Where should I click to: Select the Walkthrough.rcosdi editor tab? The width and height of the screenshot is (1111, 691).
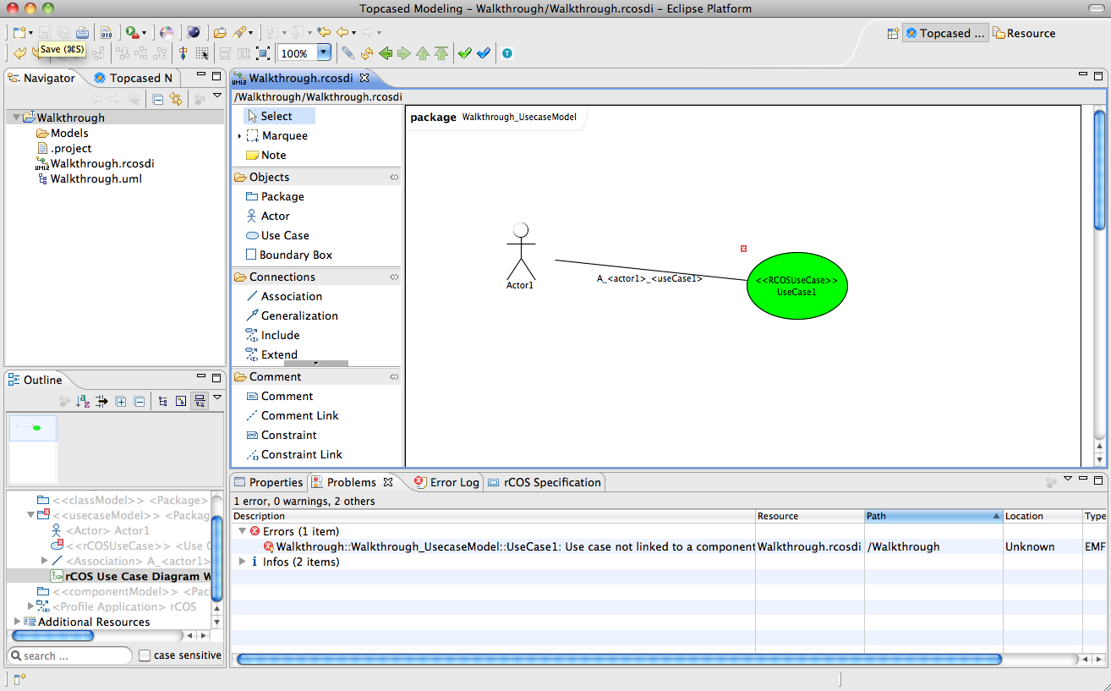click(x=301, y=78)
